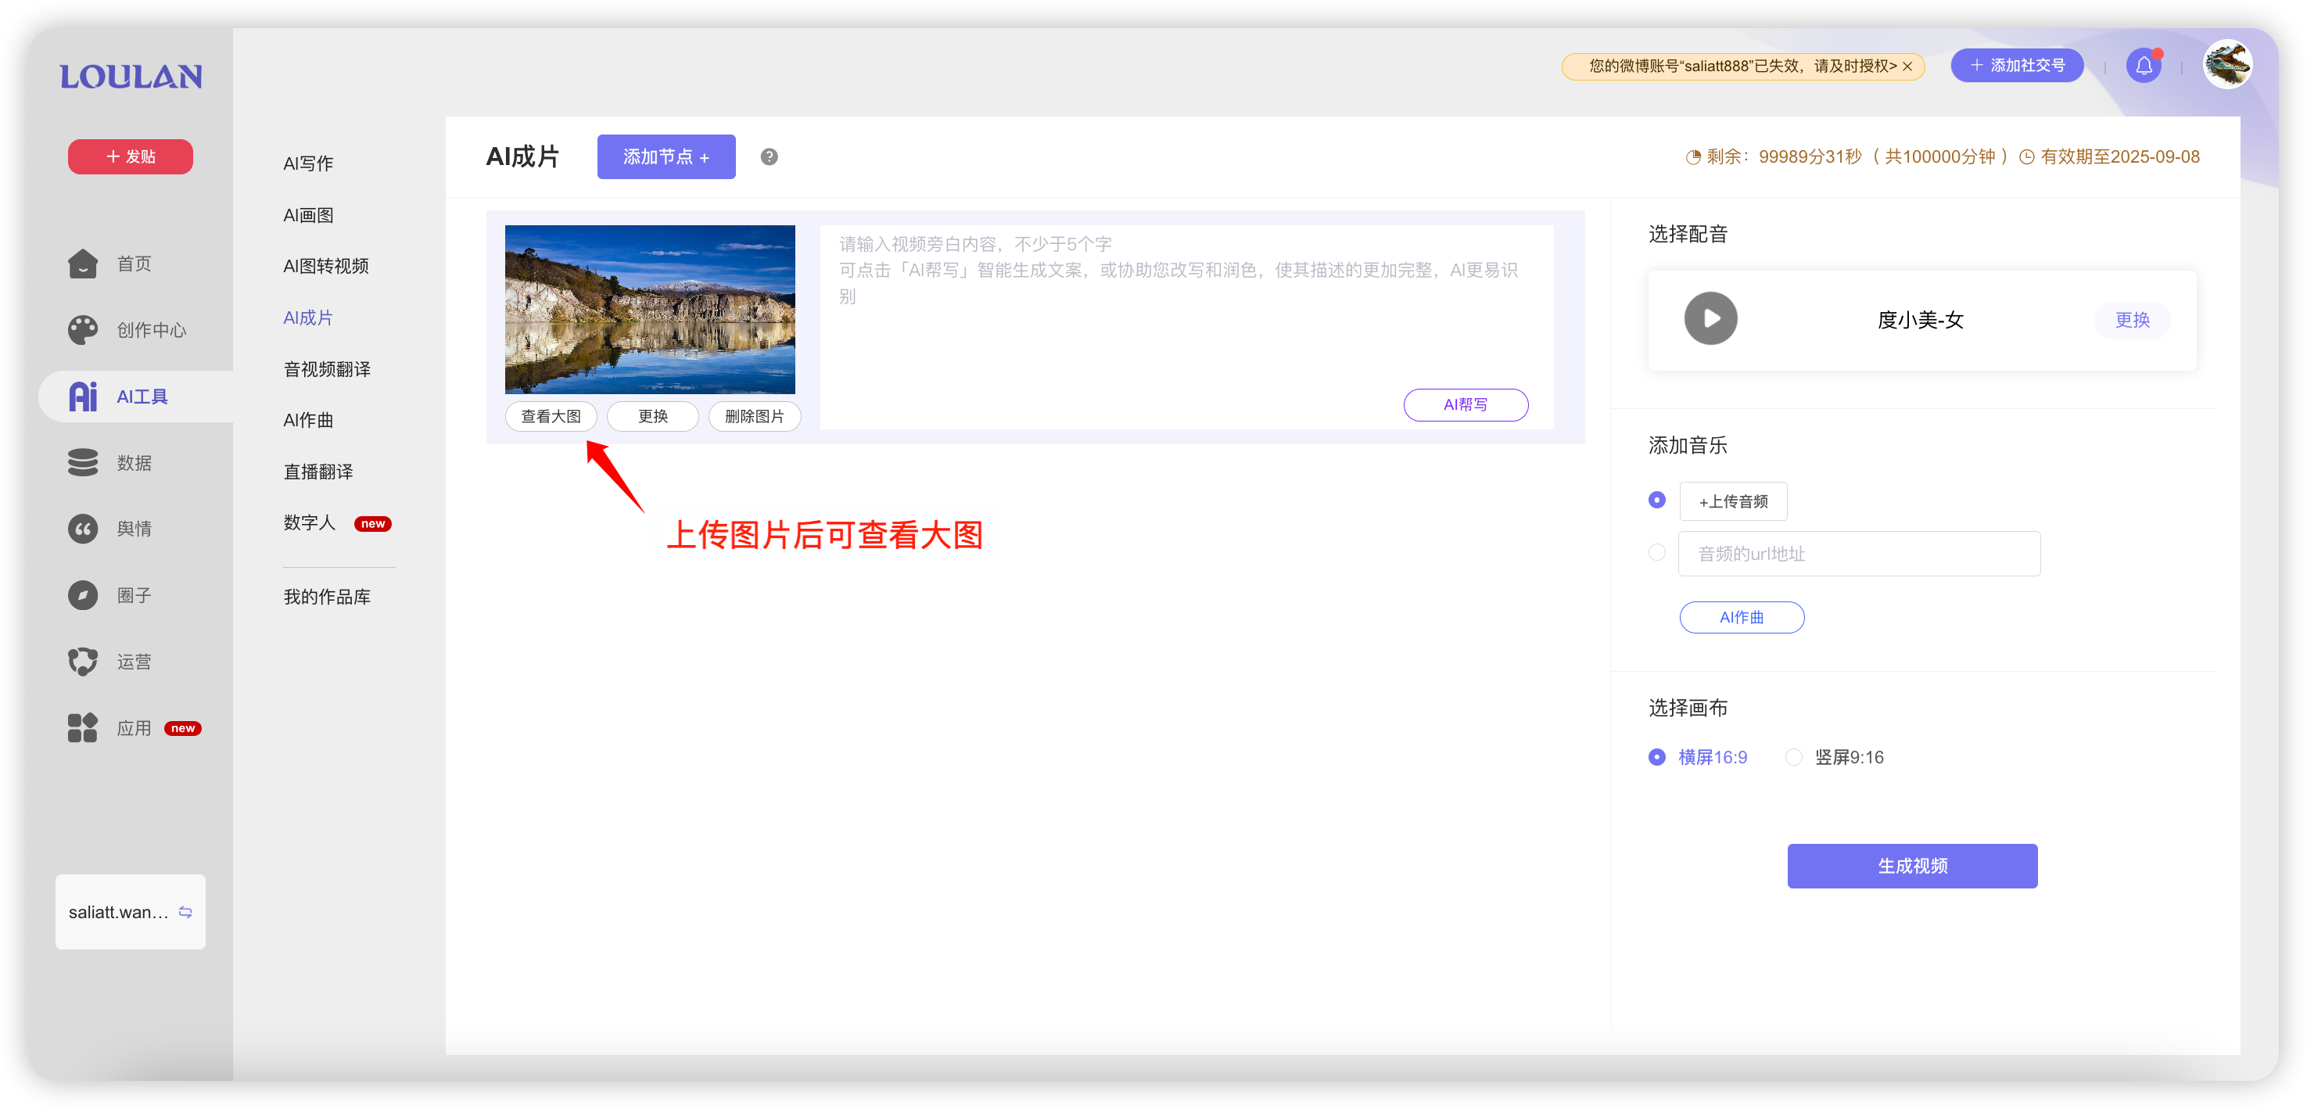Click the help question mark icon
Screen dimensions: 2307x1109
point(770,156)
